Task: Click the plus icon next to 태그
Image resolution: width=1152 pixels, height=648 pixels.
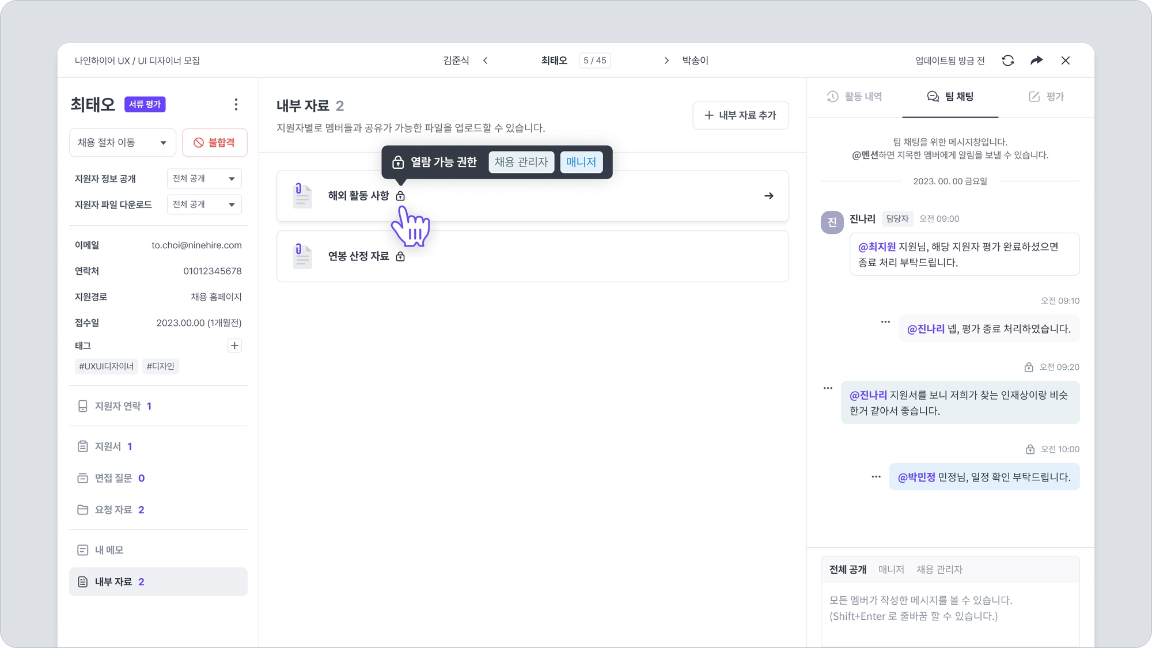Action: (234, 346)
